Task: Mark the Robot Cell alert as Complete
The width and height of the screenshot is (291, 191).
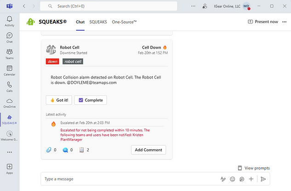Action: coord(91,100)
